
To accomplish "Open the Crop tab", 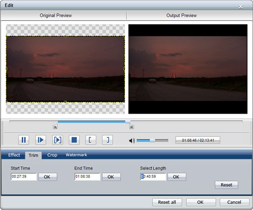I will [52, 155].
